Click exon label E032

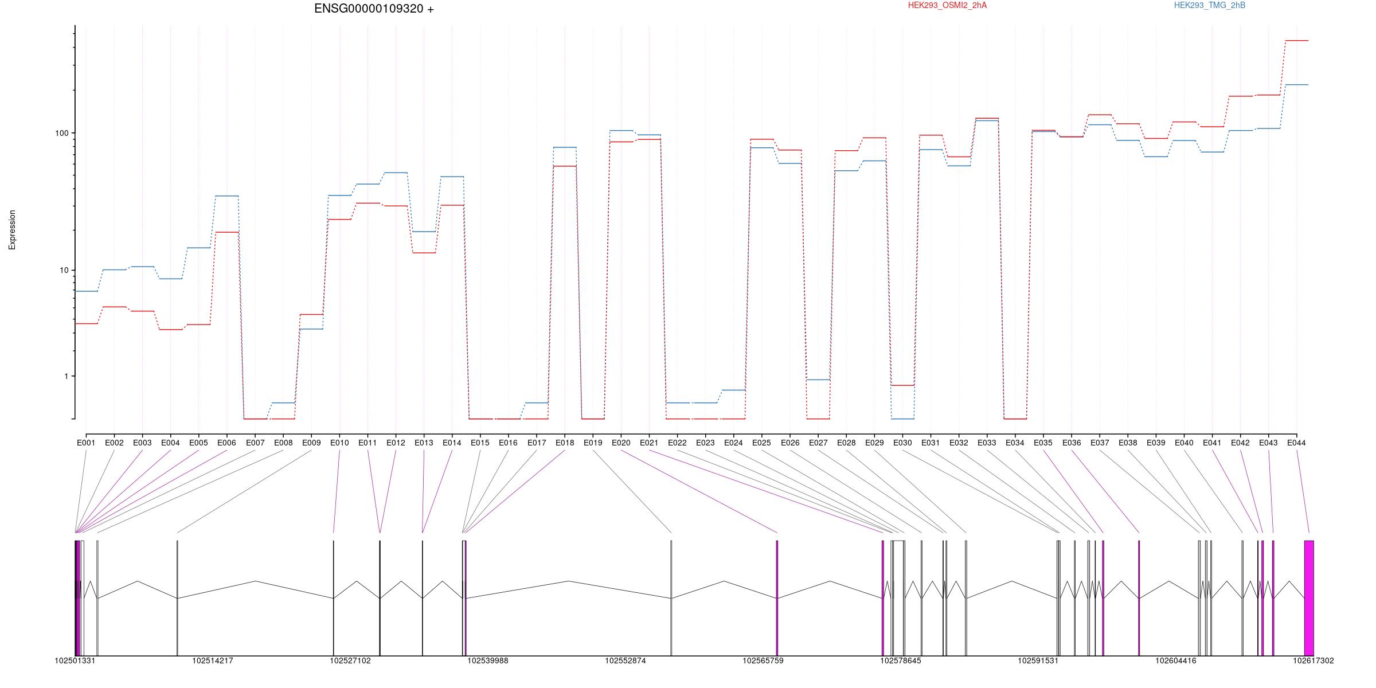click(x=959, y=443)
